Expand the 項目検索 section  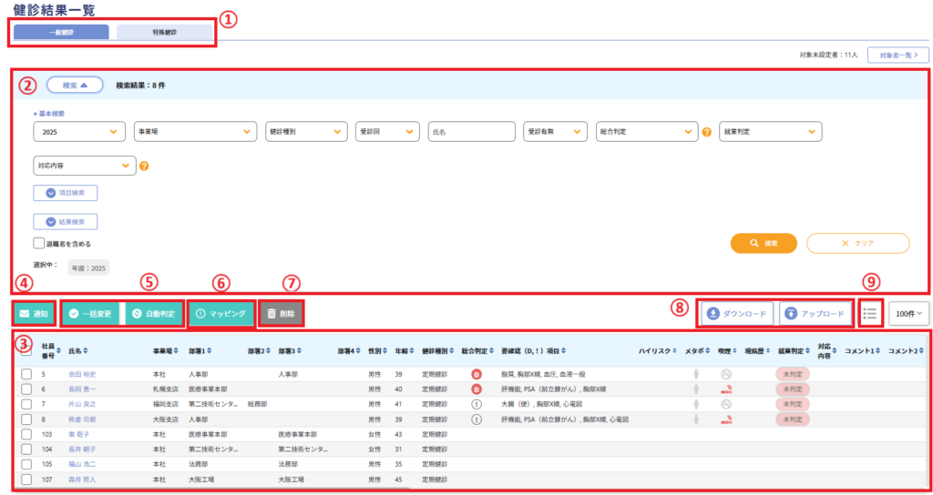click(x=65, y=193)
